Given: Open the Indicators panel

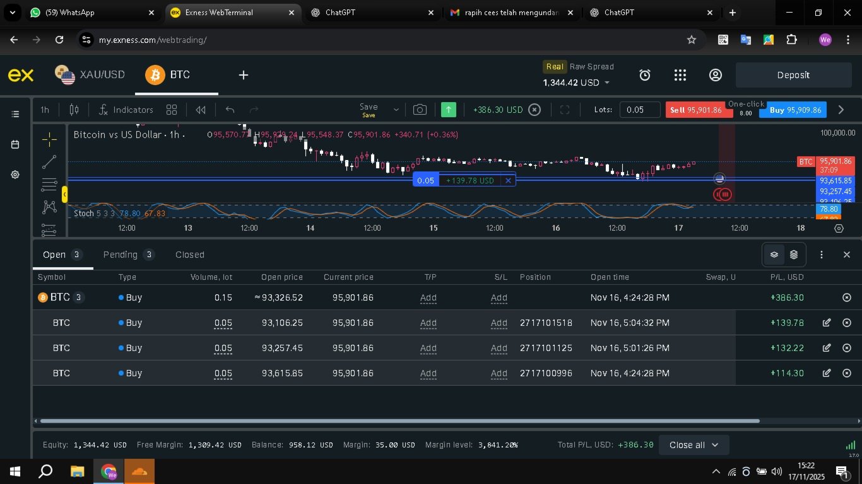Looking at the screenshot, I should (x=126, y=110).
